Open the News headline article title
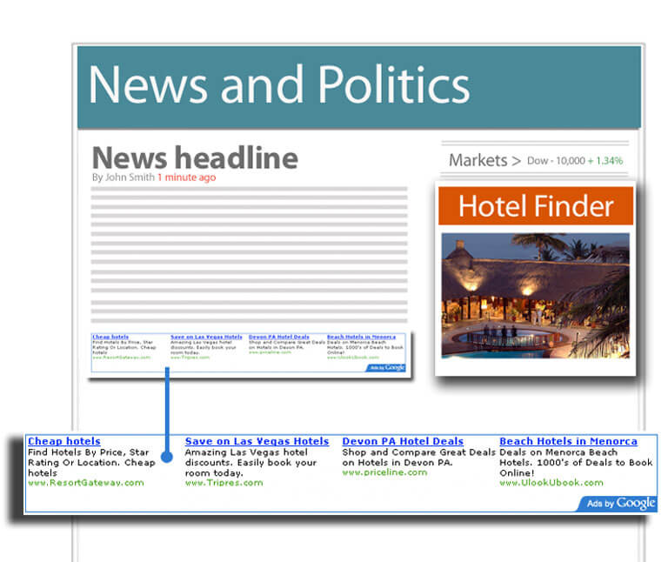This screenshot has width=668, height=562. coord(195,157)
